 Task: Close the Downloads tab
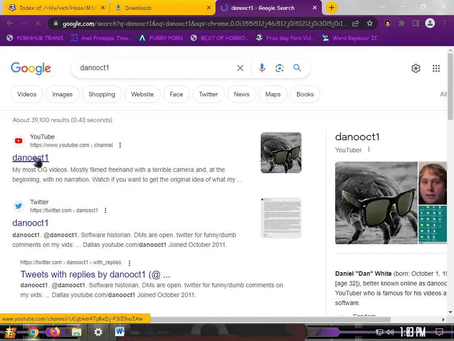pyautogui.click(x=209, y=8)
